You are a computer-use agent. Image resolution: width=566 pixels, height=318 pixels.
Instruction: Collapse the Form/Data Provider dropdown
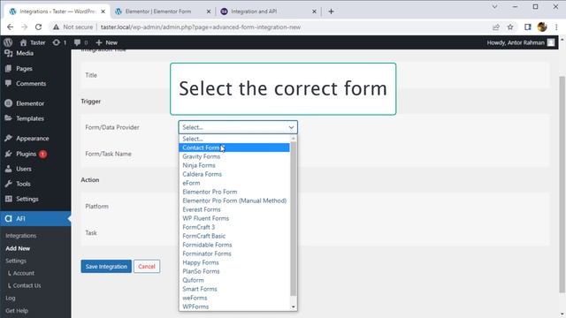point(238,127)
